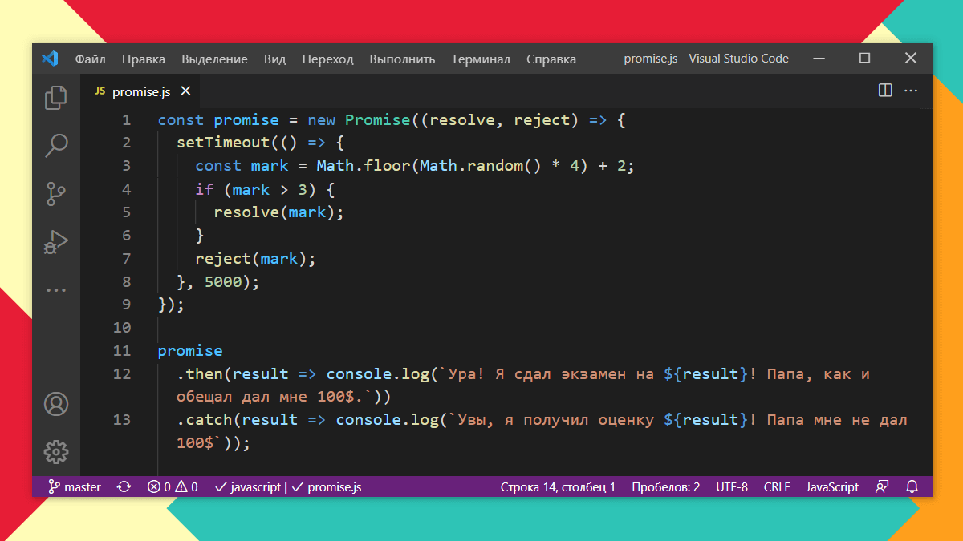Go to line via Строка 14, столбец 1
Viewport: 963px width, 541px height.
(x=558, y=486)
